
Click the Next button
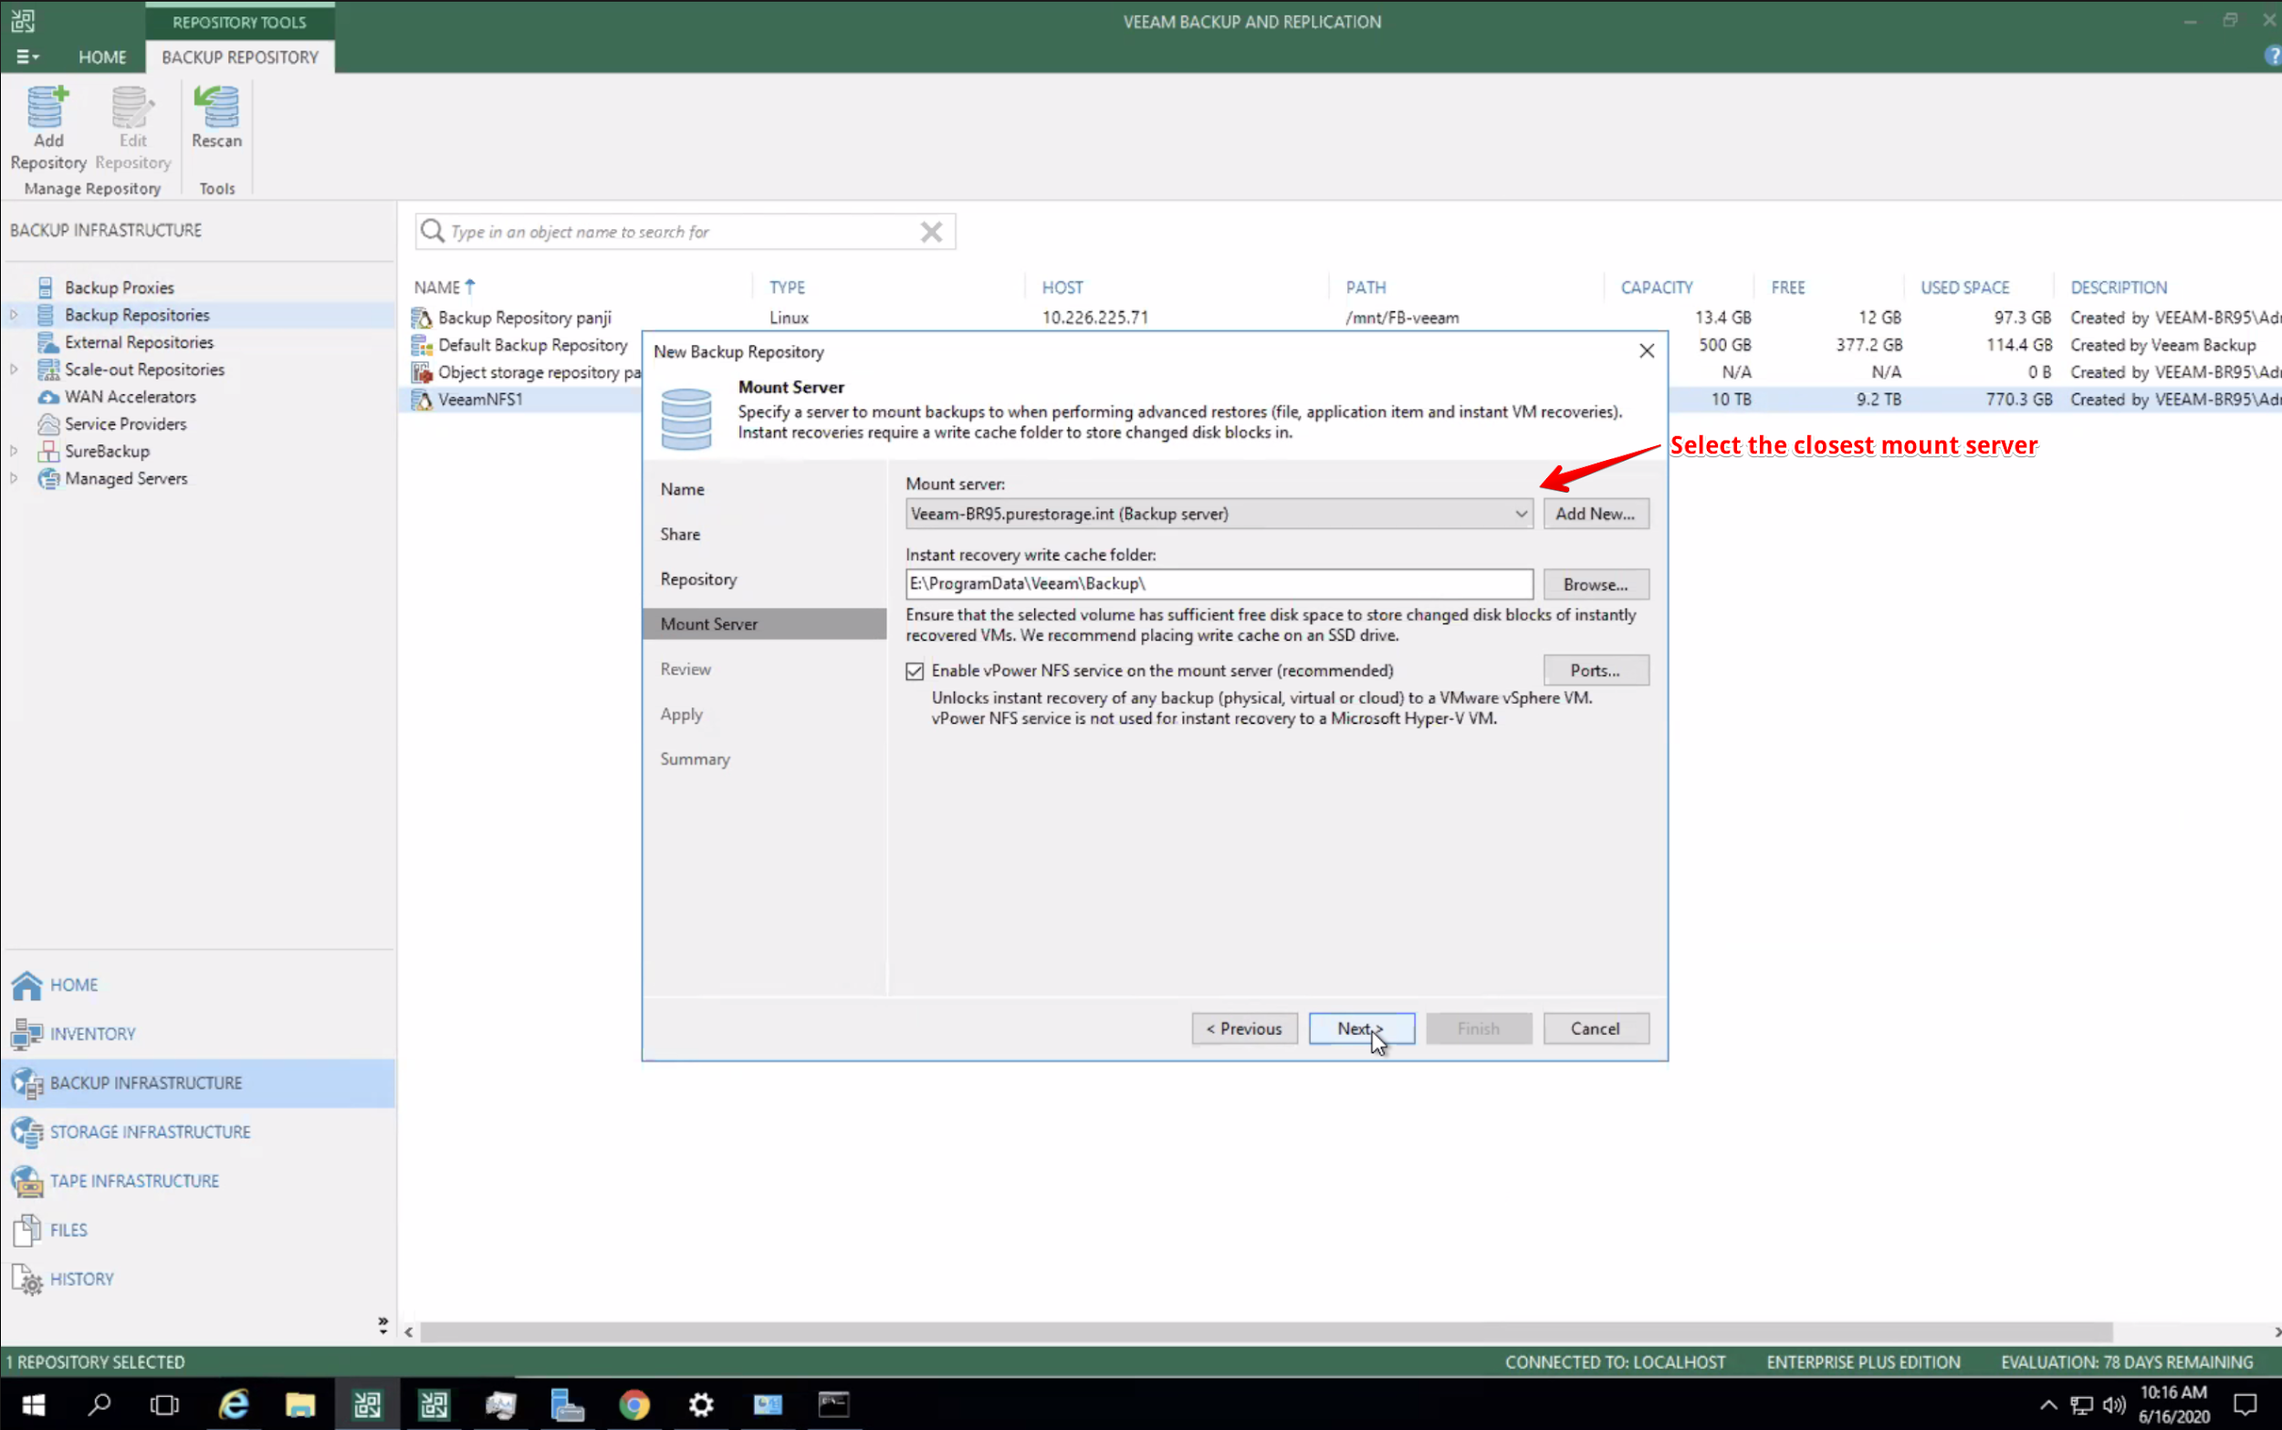point(1359,1028)
